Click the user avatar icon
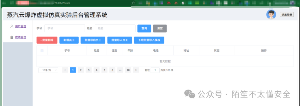Viewport: 300px width, 106px height. 271,14
